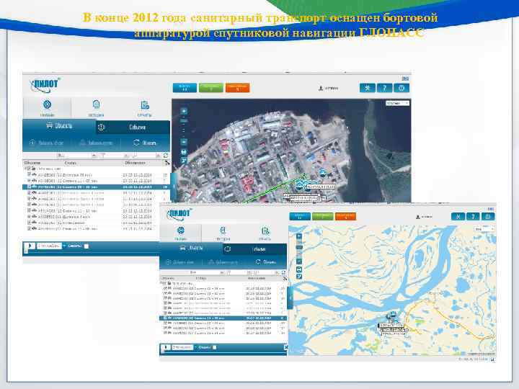The image size is (519, 389).
Task: Toggle checkbox of first vehicle row, front window
Action: tap(166, 288)
